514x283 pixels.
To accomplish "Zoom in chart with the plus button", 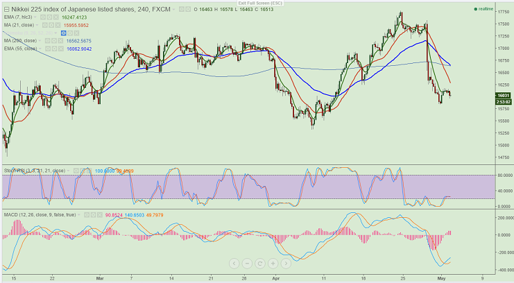I will tap(273, 263).
